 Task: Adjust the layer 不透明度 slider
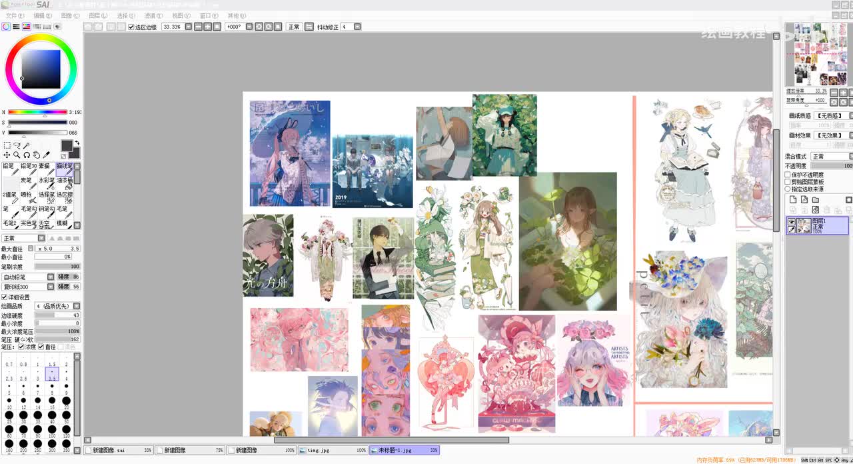[x=831, y=166]
